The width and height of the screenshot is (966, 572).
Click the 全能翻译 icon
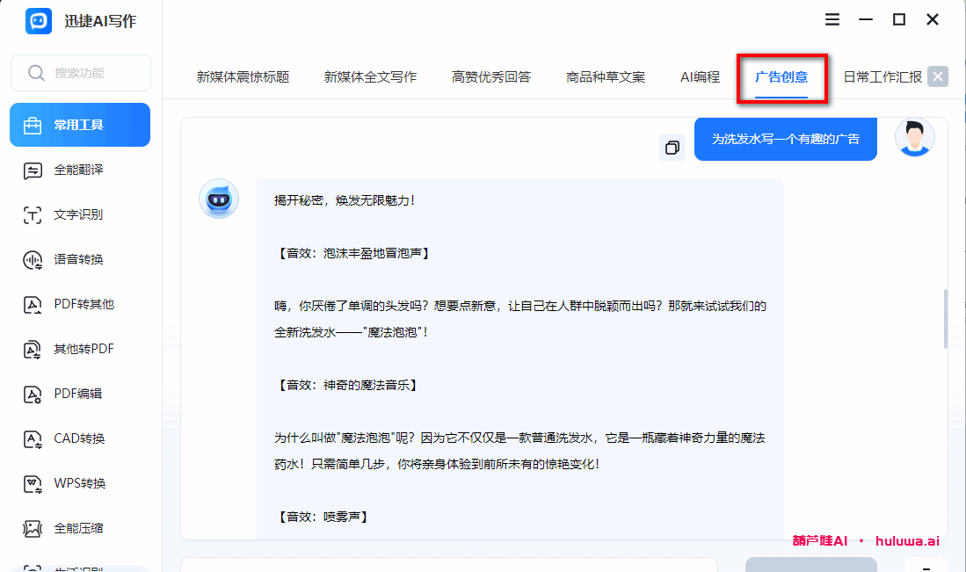click(x=32, y=170)
